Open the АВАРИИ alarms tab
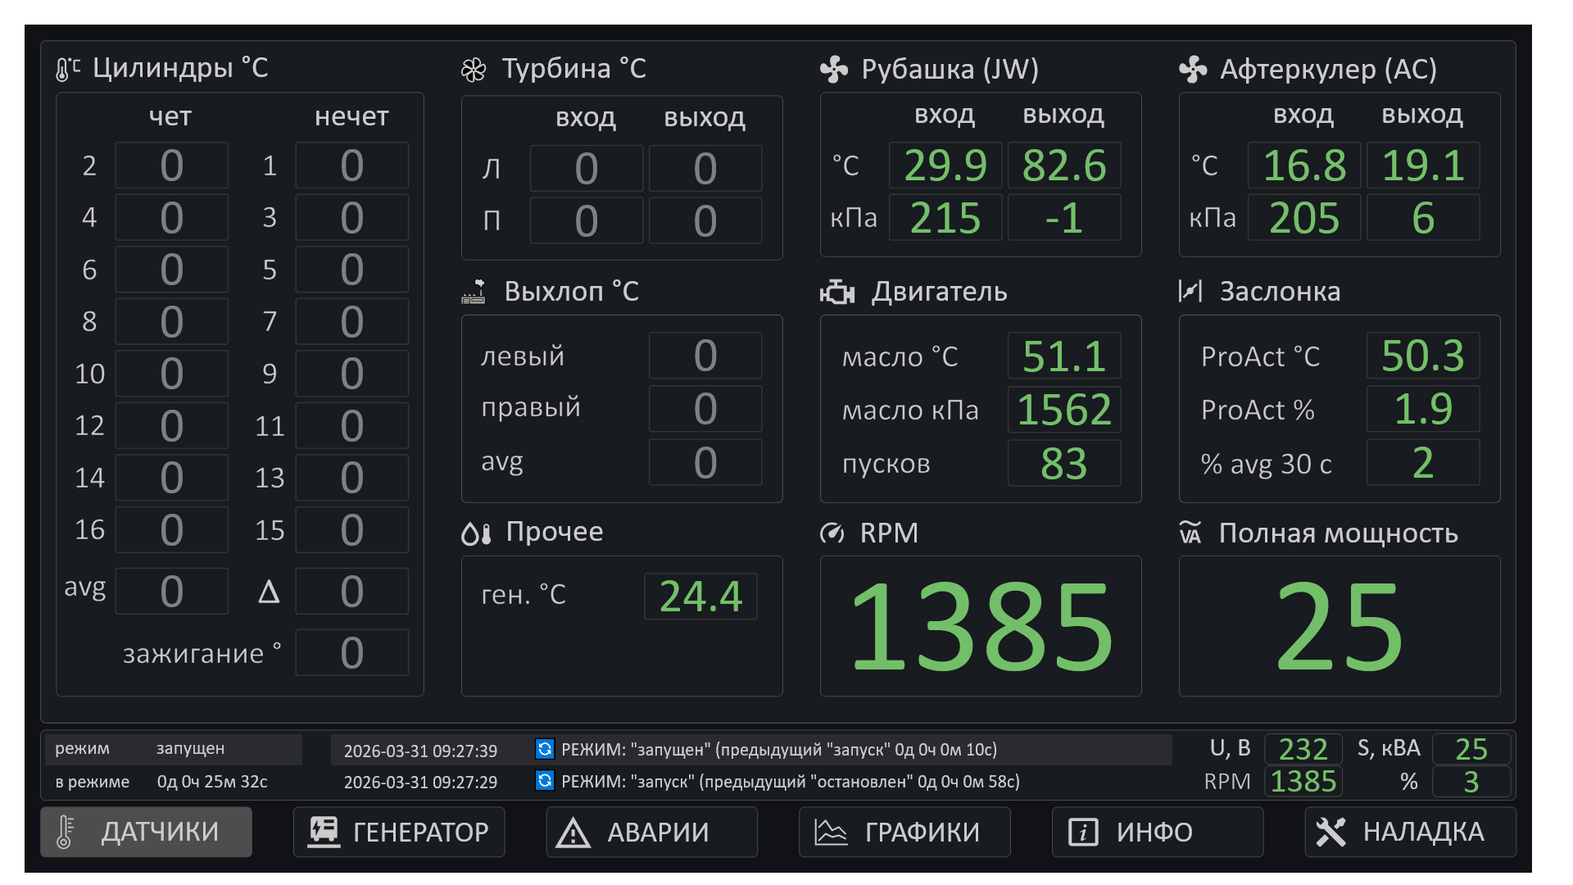The width and height of the screenshot is (1573, 885). pyautogui.click(x=651, y=832)
